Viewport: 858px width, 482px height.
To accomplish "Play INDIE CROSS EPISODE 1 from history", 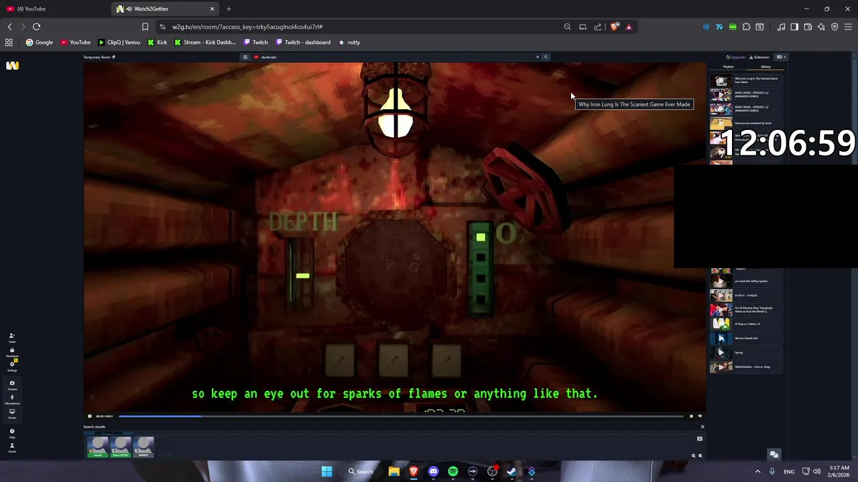I will (x=745, y=108).
